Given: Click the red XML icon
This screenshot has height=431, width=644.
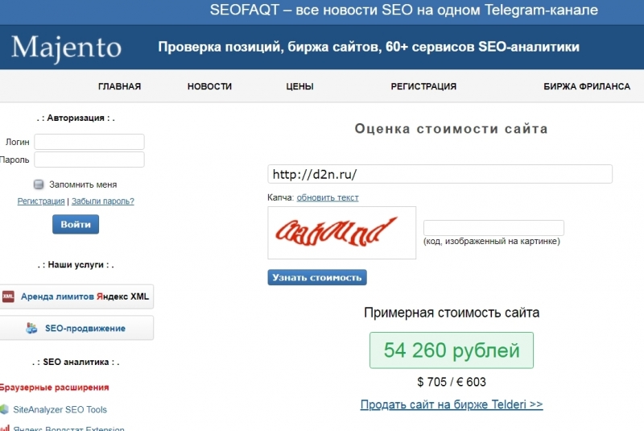Looking at the screenshot, I should [x=8, y=296].
